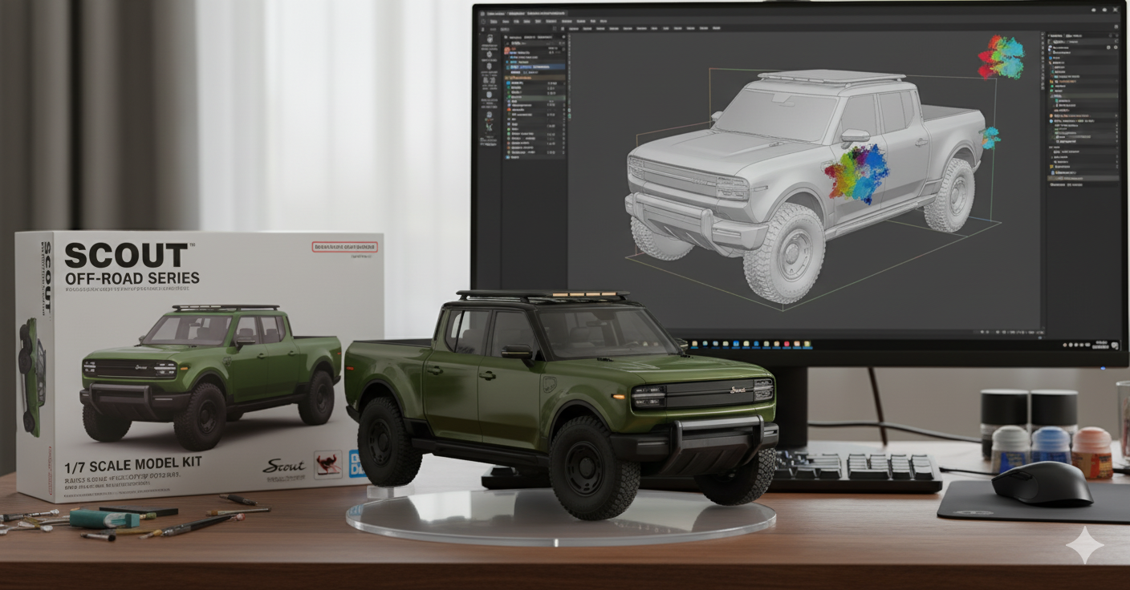The width and height of the screenshot is (1130, 590).
Task: Click the red-orange object icon in the outliner list
Action: (x=508, y=50)
